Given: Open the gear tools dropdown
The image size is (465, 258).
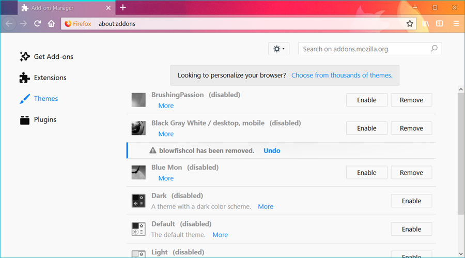Looking at the screenshot, I should (x=279, y=49).
